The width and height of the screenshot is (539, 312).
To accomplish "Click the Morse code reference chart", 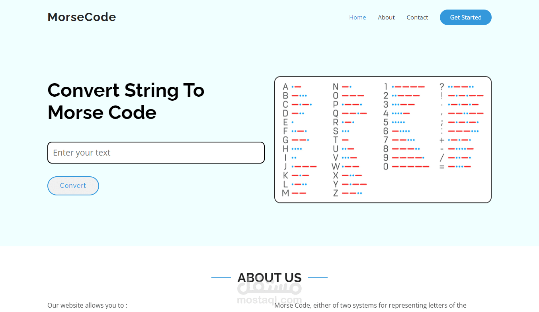I will pyautogui.click(x=383, y=139).
